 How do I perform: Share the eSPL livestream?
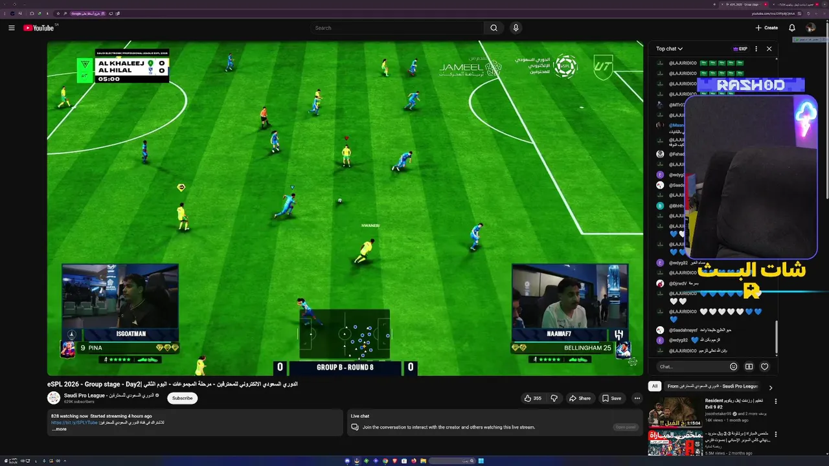pos(580,398)
